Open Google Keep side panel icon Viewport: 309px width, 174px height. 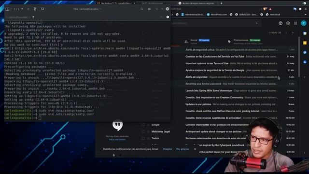tap(305, 43)
